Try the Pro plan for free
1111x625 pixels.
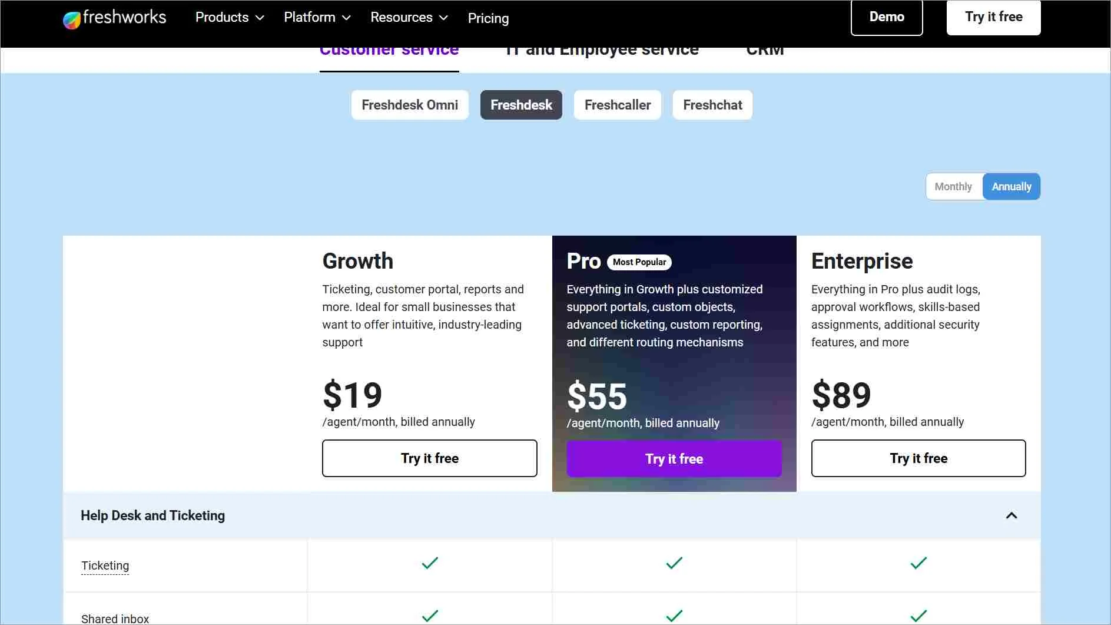tap(674, 458)
